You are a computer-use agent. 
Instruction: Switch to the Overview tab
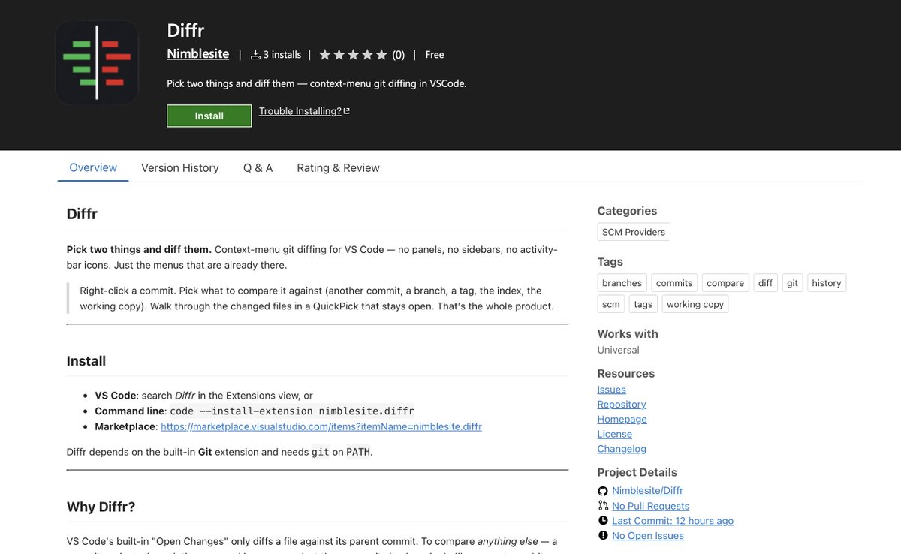[93, 167]
